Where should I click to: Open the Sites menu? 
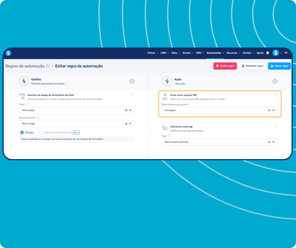click(176, 53)
